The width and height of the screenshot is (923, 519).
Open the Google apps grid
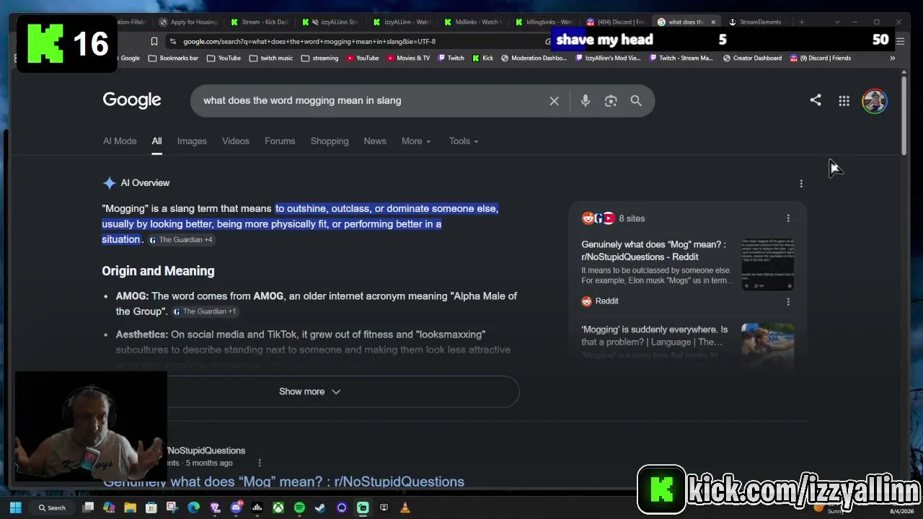tap(844, 101)
